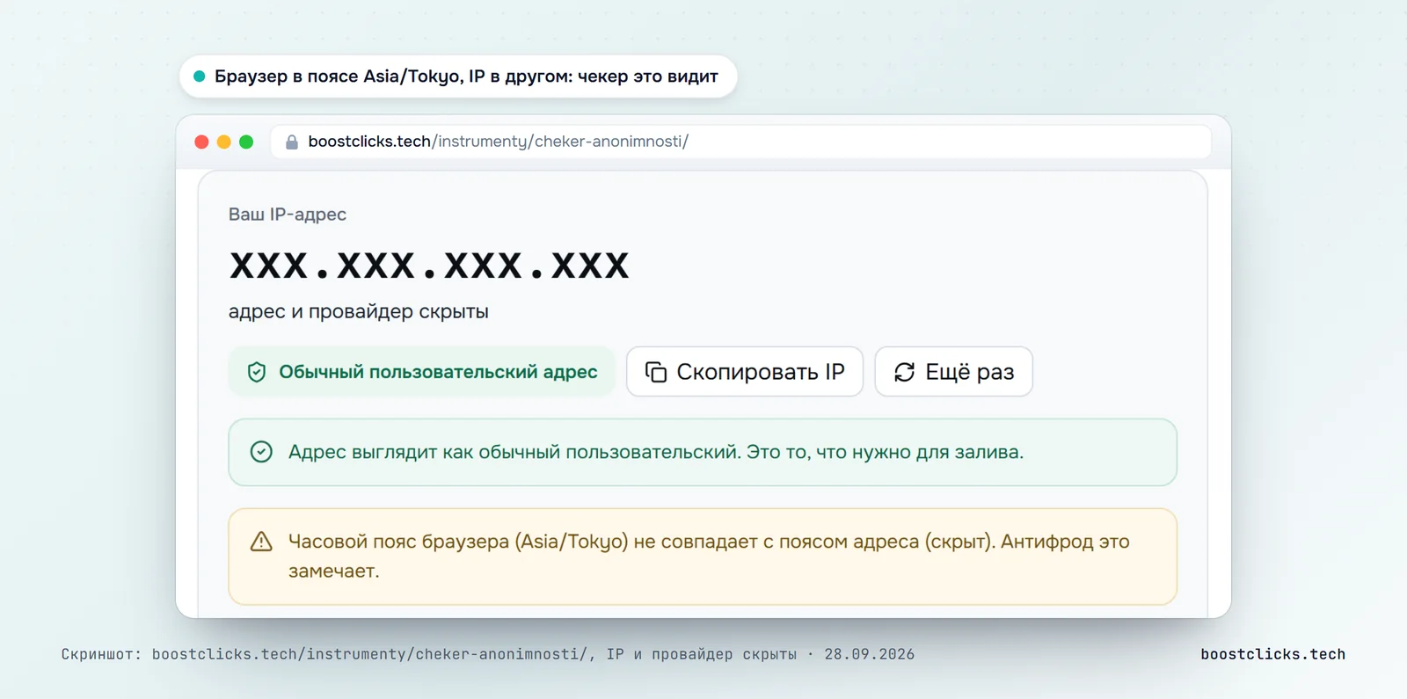Click the boostclicks.tech label at bottom right
The height and width of the screenshot is (699, 1407).
pos(1273,654)
